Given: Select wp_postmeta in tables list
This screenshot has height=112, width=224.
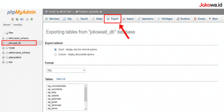Looking at the screenshot, I should (54, 99).
